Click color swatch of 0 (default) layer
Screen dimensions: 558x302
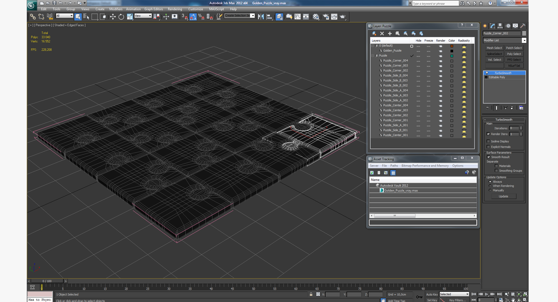[x=452, y=46]
